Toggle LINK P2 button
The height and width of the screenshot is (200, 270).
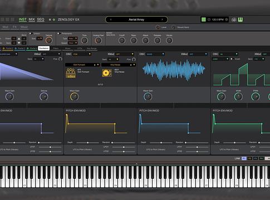(x=250, y=158)
